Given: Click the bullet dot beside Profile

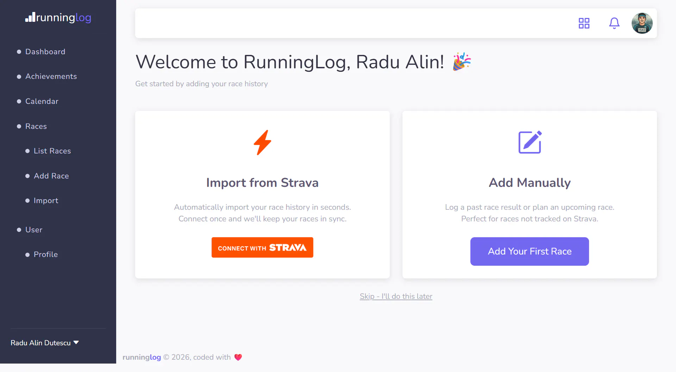Looking at the screenshot, I should click(27, 255).
